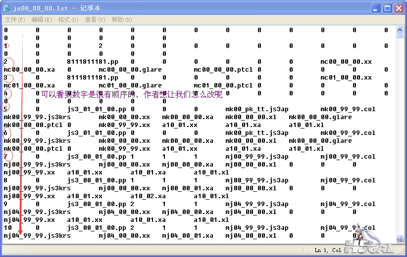Click the line number 9 entry

[x=6, y=204]
